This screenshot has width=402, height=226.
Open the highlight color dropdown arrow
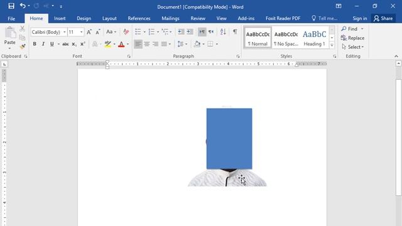pos(114,44)
